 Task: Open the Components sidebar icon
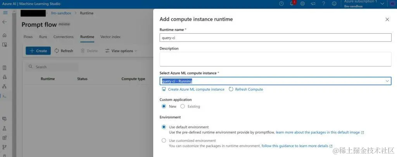tap(5, 138)
